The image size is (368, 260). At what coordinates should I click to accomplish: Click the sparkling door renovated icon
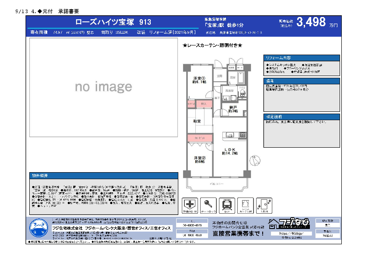(264, 205)
